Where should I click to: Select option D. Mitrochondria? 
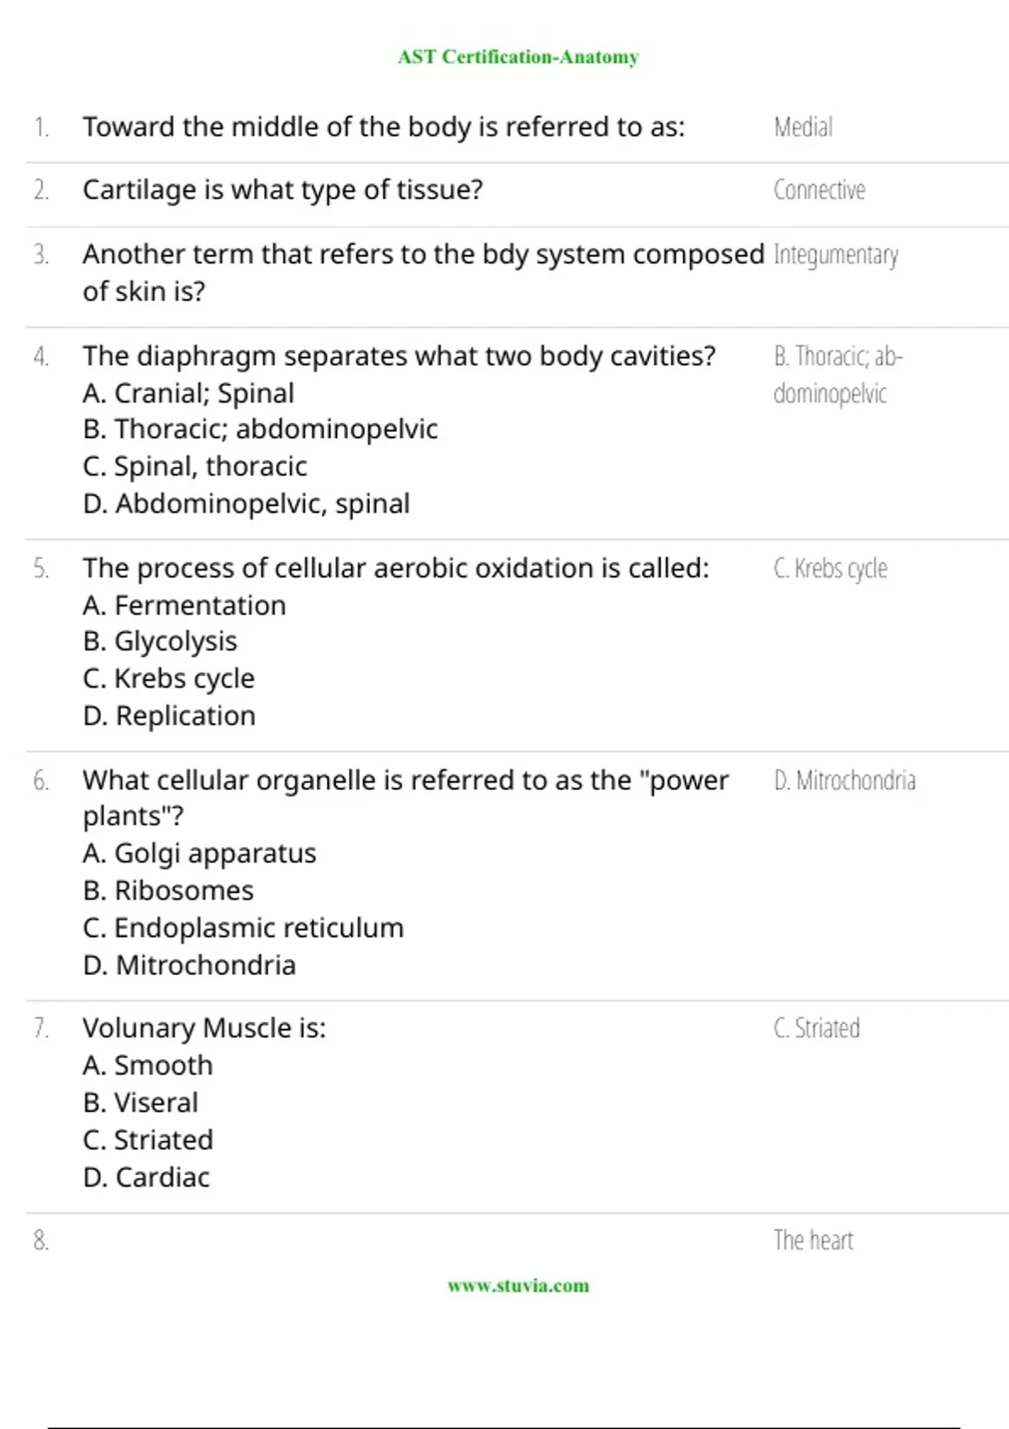pyautogui.click(x=189, y=965)
